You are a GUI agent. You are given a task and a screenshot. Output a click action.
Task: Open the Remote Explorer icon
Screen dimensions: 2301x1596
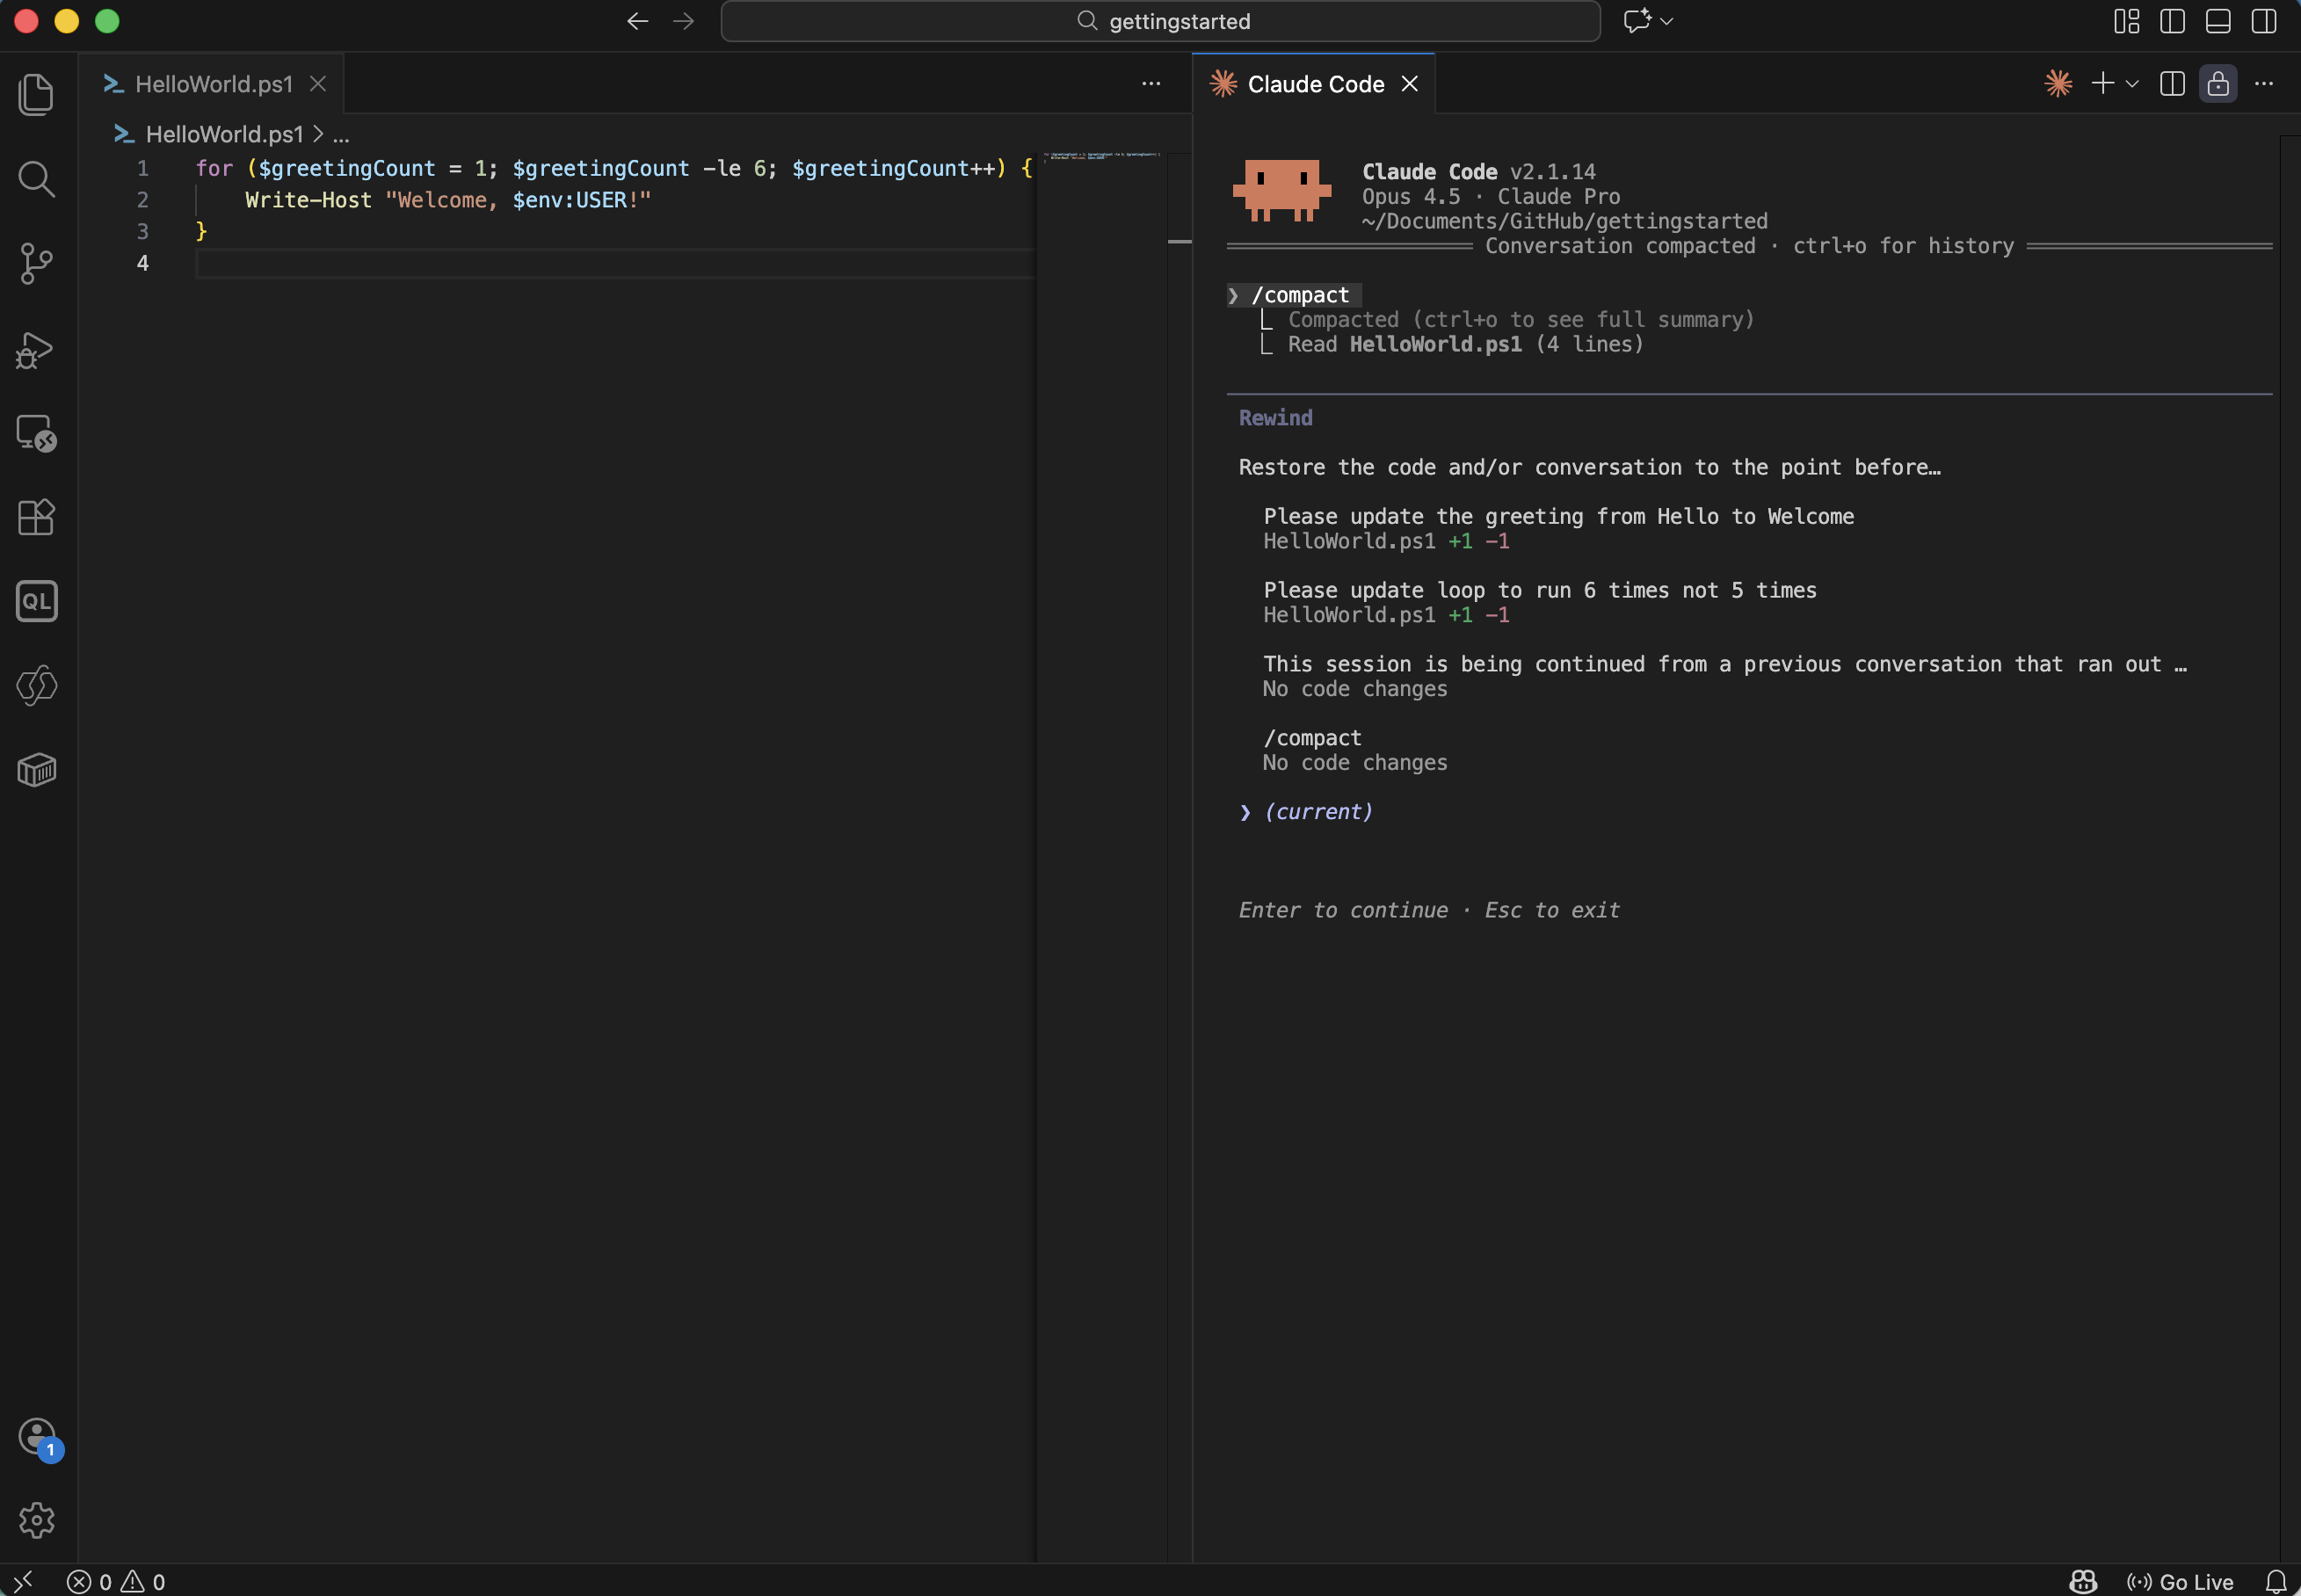37,433
